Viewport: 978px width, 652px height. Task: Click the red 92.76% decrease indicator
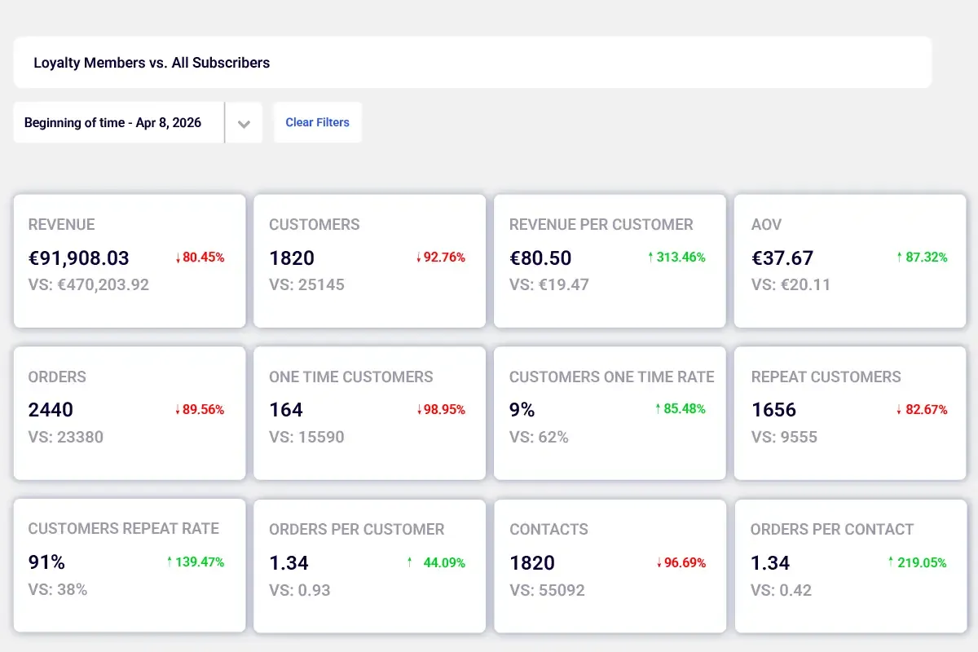pos(441,258)
